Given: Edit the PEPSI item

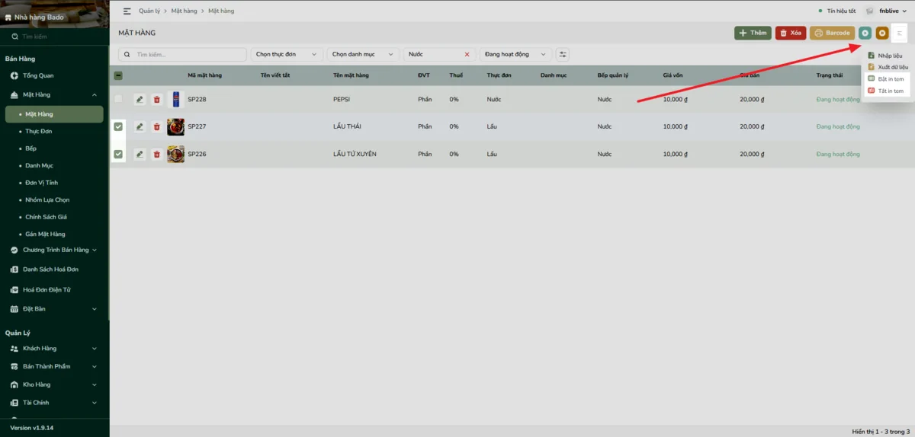Looking at the screenshot, I should point(140,99).
